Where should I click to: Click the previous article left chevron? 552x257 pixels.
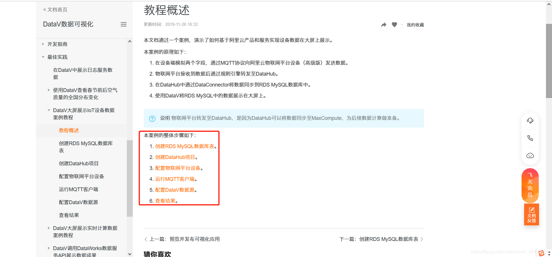(146, 239)
